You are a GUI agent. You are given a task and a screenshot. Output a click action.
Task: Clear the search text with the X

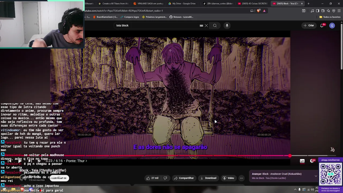[x=206, y=25]
